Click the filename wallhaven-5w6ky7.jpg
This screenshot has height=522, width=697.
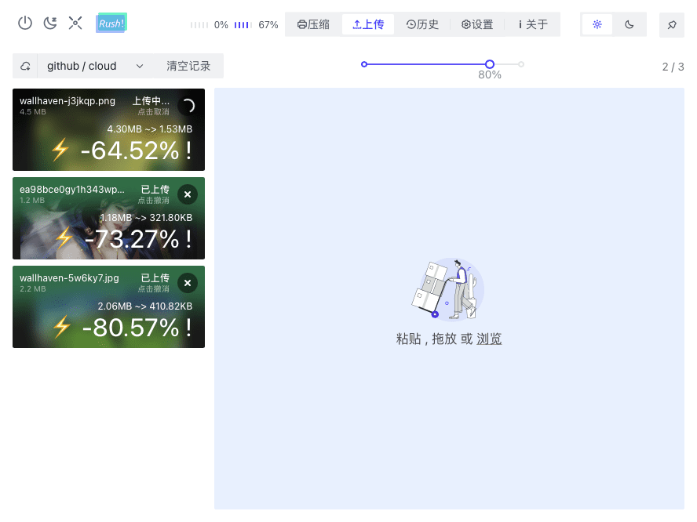(69, 278)
